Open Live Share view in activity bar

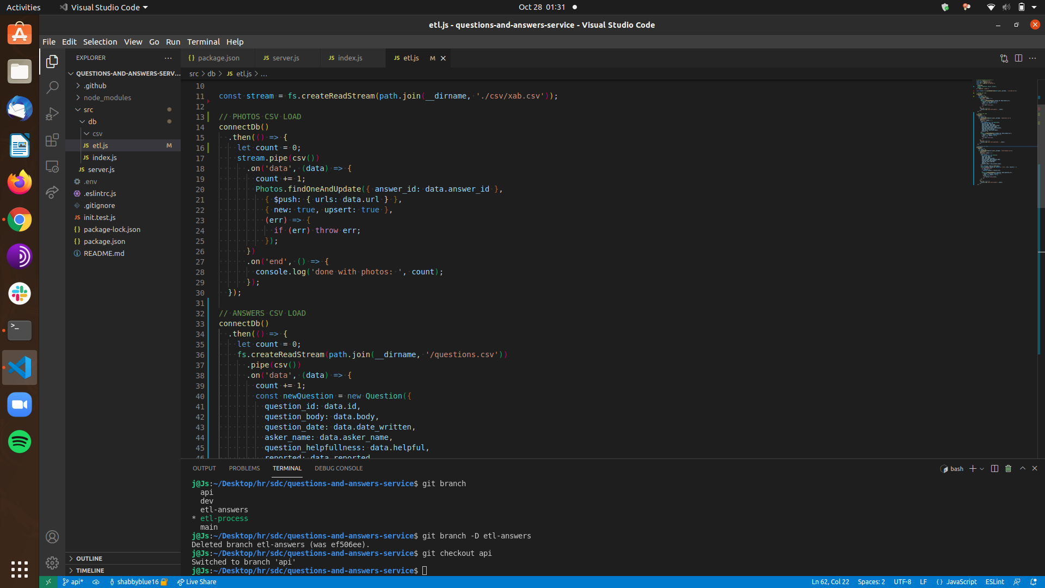(x=52, y=192)
